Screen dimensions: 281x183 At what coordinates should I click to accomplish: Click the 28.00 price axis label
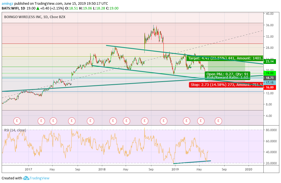point(270,48)
